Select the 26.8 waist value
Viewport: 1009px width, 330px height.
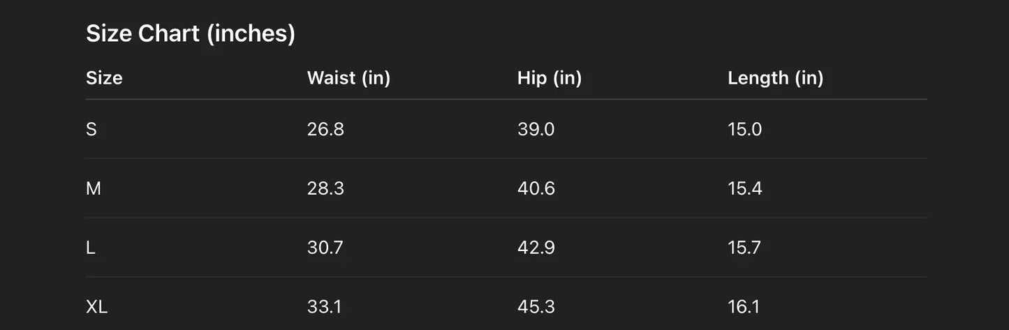pos(325,129)
